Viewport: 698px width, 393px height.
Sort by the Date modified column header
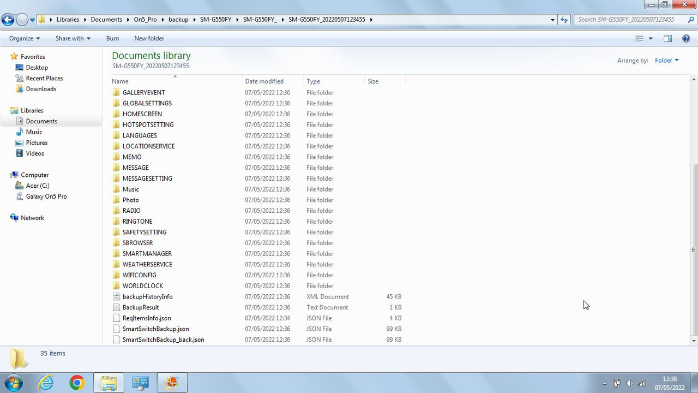tap(273, 81)
